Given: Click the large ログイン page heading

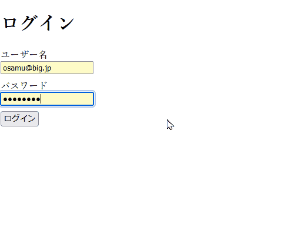Looking at the screenshot, I should point(38,23).
